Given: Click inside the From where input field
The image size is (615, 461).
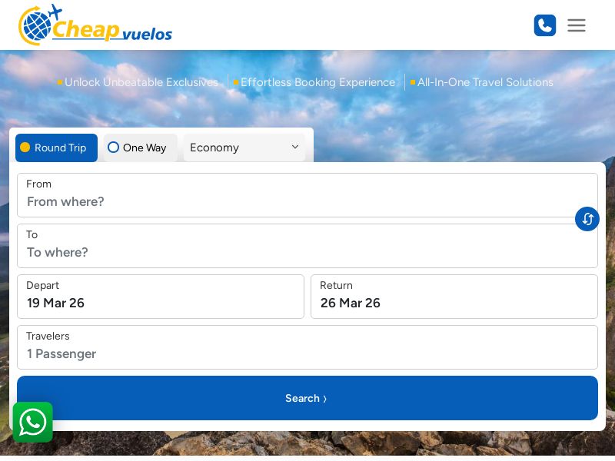Looking at the screenshot, I should coord(307,201).
